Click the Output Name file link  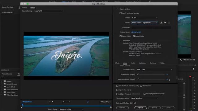tap(136, 32)
